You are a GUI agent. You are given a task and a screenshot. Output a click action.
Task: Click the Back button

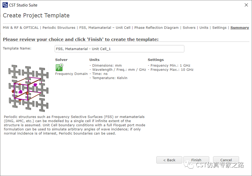tap(169, 160)
